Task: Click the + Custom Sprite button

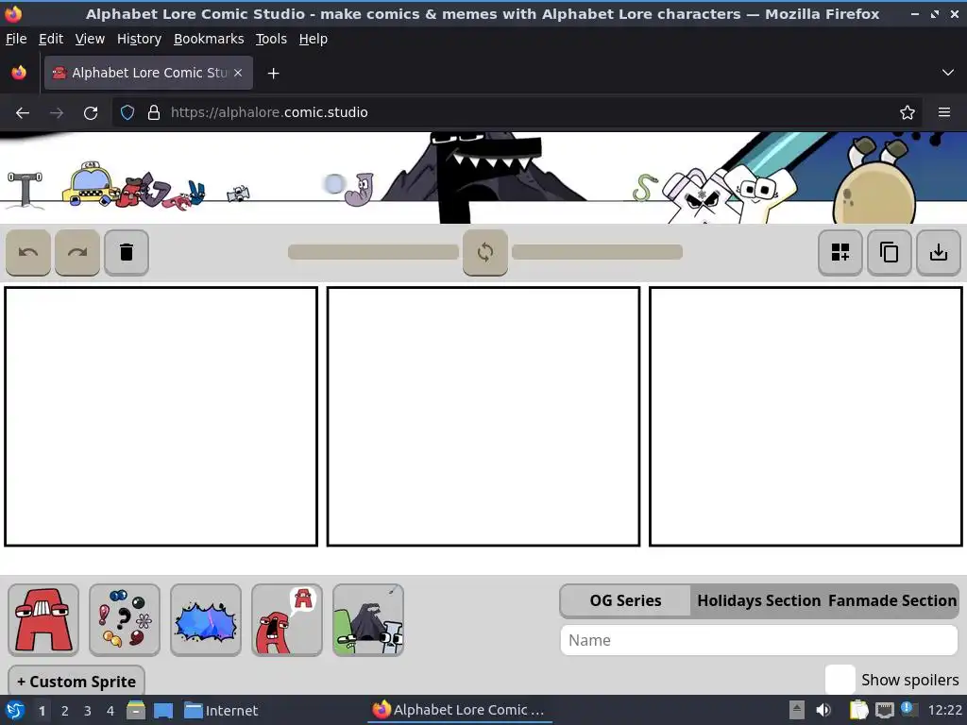Action: 76,682
